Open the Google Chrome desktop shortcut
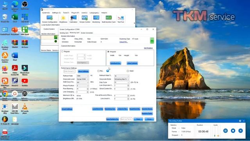 (x=5, y=96)
